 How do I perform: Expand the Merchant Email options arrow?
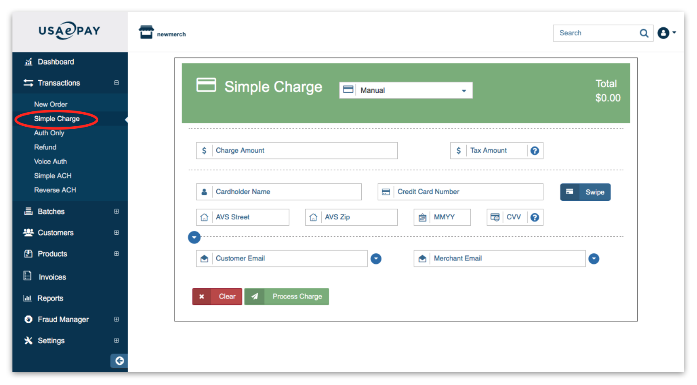[594, 259]
